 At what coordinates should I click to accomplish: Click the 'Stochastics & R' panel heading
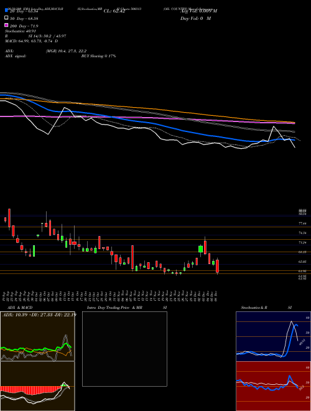click(x=254, y=308)
